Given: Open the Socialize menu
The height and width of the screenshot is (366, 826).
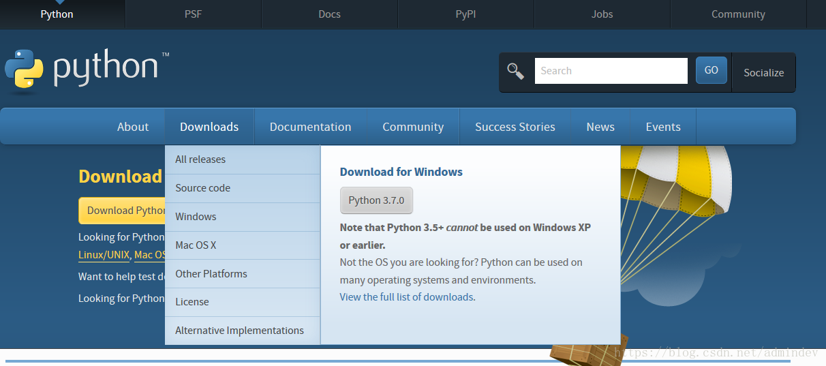Looking at the screenshot, I should coord(763,72).
